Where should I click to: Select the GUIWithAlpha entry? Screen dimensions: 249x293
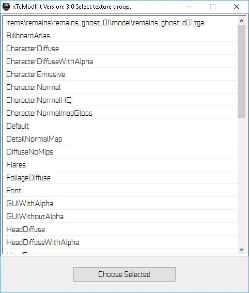120,203
